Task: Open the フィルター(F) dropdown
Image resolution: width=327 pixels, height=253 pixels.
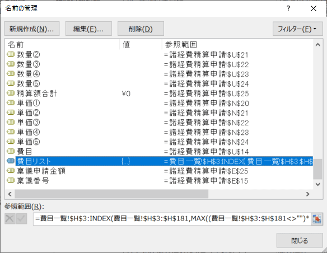Action: tap(297, 29)
